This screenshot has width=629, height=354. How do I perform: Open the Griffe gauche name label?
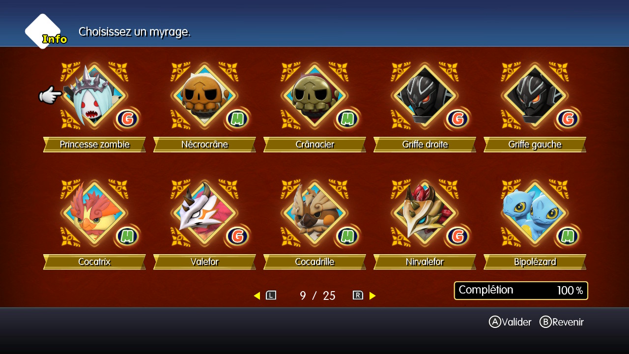click(535, 145)
